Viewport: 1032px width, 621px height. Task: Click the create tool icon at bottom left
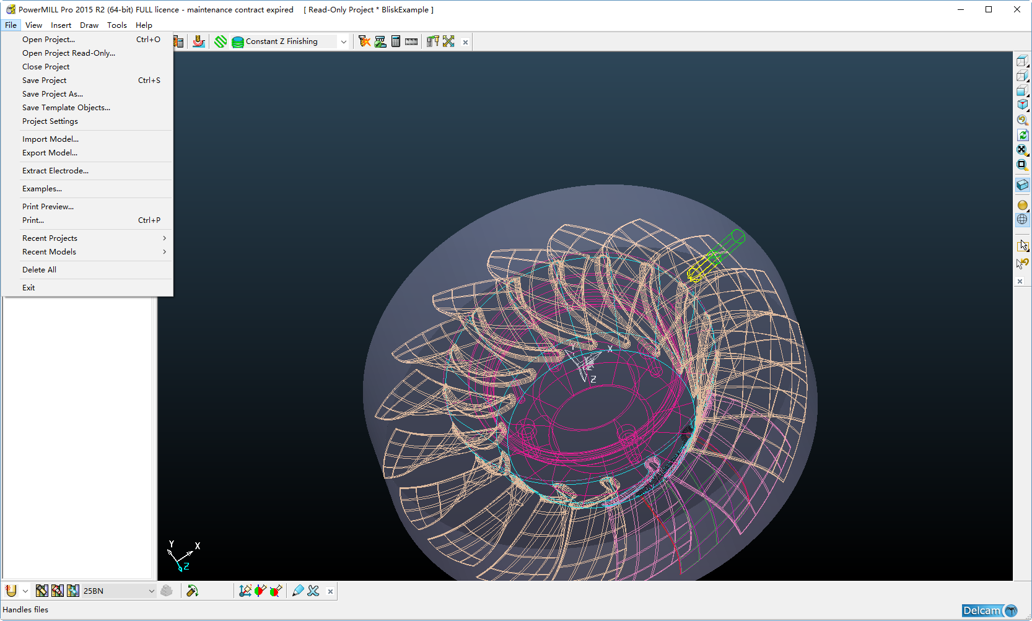pyautogui.click(x=11, y=591)
